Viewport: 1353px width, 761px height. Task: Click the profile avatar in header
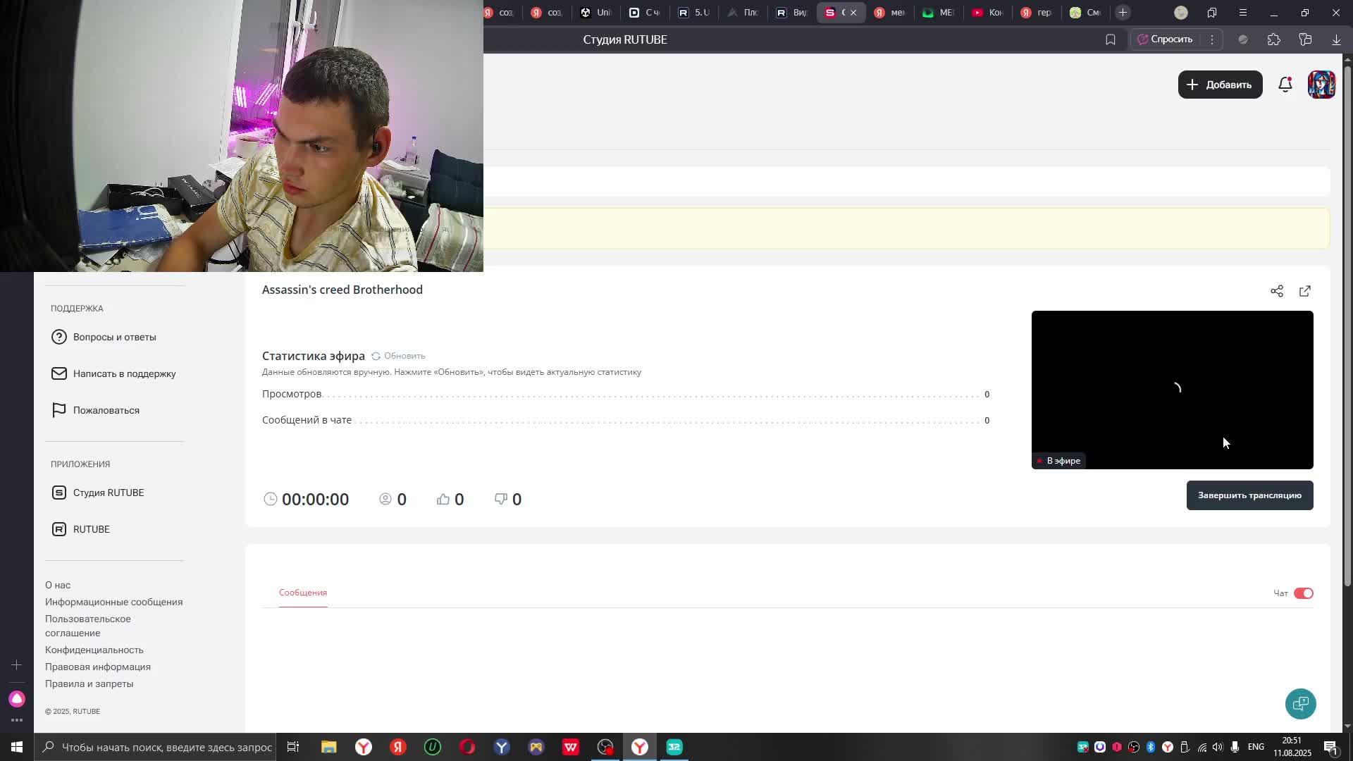(x=1321, y=85)
